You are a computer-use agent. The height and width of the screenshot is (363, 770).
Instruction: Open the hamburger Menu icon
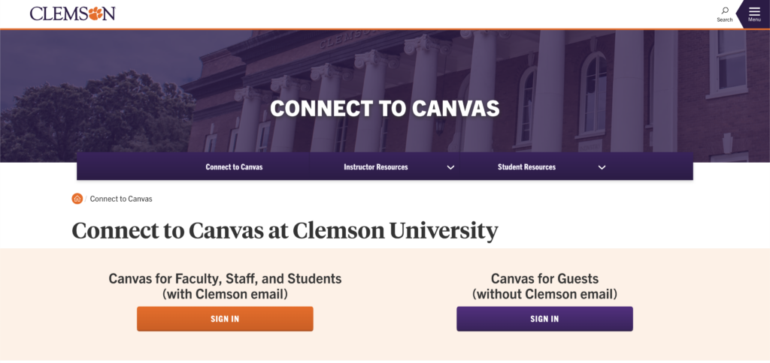[754, 10]
